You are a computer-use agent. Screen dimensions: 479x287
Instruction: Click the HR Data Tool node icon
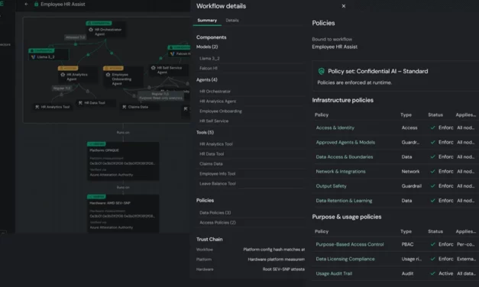80,103
